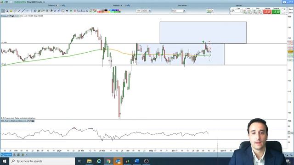
Task: Open the Diario timeframe dropdown
Action: click(x=178, y=11)
